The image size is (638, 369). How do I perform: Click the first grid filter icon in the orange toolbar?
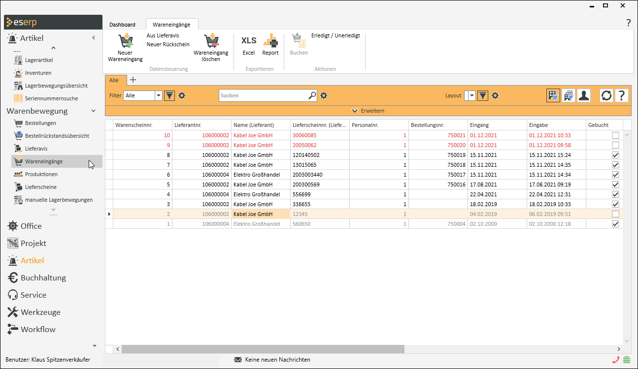[553, 95]
